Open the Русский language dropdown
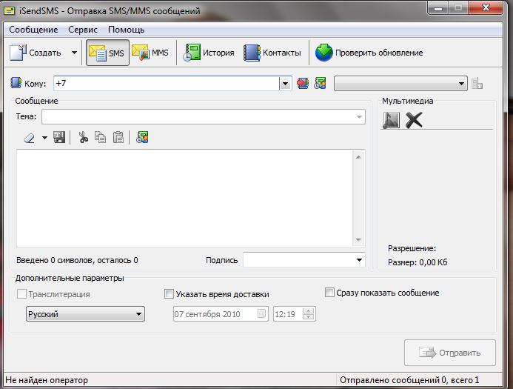Screen dimensions: 513x389 click(x=85, y=314)
